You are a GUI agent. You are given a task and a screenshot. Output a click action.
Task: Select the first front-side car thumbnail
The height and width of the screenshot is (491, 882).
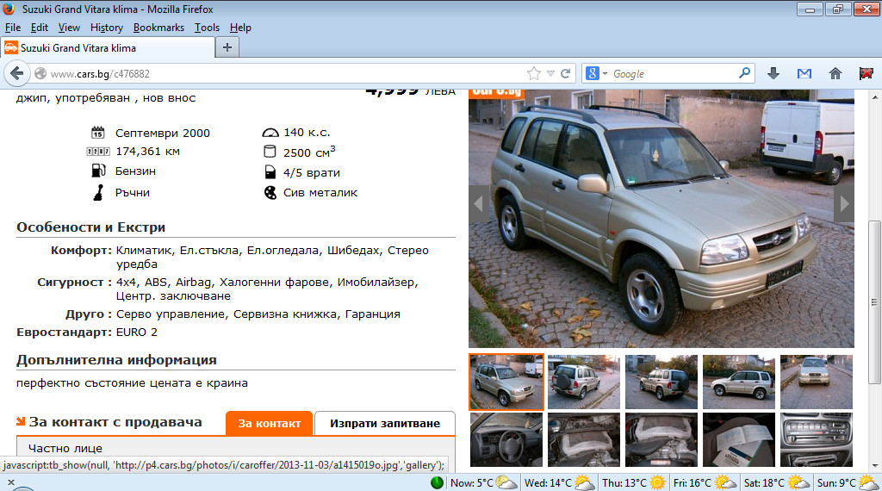506,382
